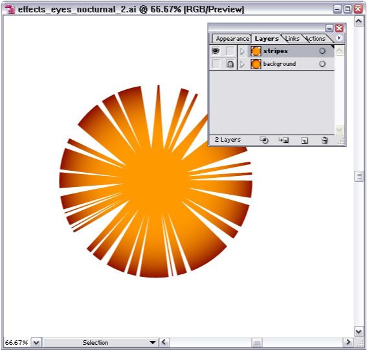Screen dimensions: 367x350
Task: Switch to the Links tab
Action: (x=293, y=39)
